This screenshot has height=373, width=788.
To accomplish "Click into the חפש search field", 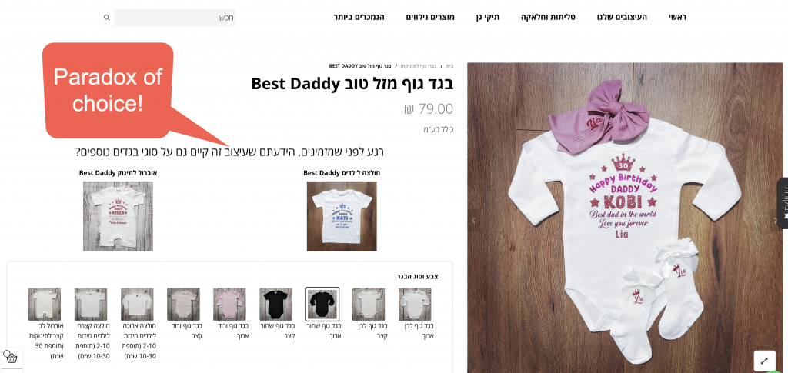I will [175, 18].
